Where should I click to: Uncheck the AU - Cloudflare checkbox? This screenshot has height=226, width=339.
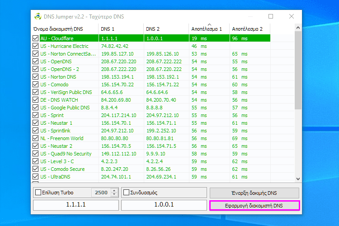35,38
